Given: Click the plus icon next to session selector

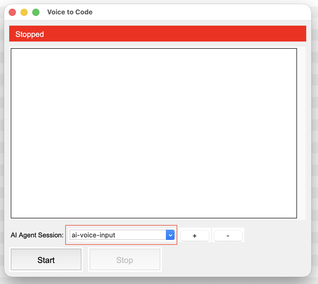Looking at the screenshot, I should pyautogui.click(x=195, y=236).
